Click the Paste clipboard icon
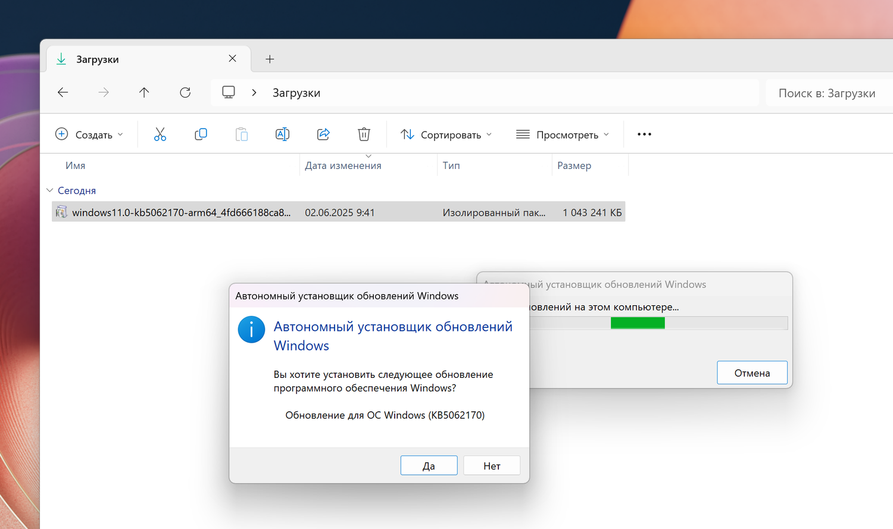This screenshot has height=529, width=893. pos(242,134)
